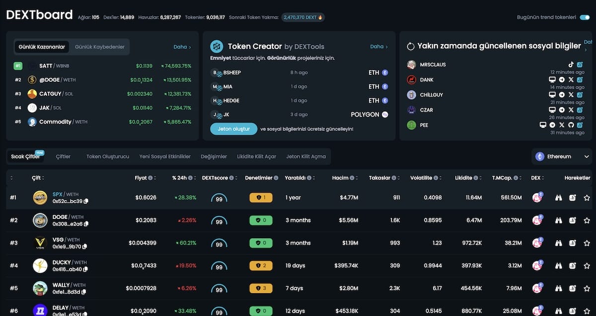Open DANK X (Twitter) icon

pyautogui.click(x=571, y=80)
